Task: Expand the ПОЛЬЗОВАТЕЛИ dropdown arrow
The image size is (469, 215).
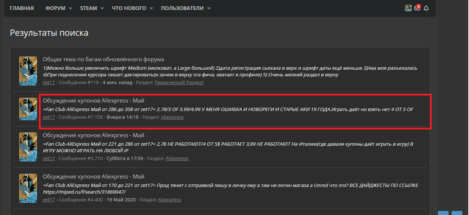Action: [209, 8]
